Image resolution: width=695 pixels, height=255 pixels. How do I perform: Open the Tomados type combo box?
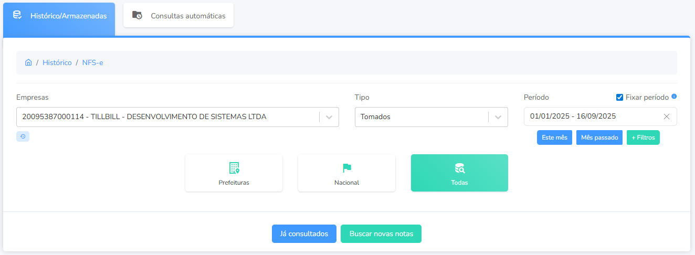[x=420, y=117]
